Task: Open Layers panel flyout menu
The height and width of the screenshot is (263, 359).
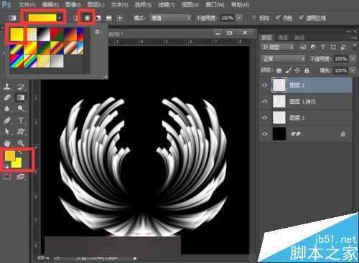Action: coord(354,38)
